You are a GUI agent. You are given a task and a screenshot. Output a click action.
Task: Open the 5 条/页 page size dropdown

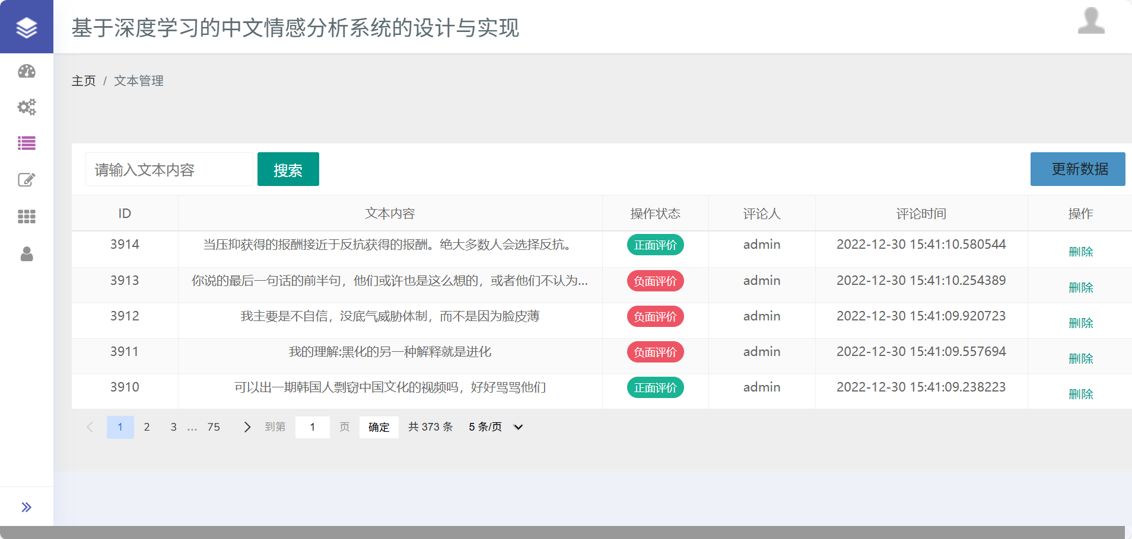495,427
